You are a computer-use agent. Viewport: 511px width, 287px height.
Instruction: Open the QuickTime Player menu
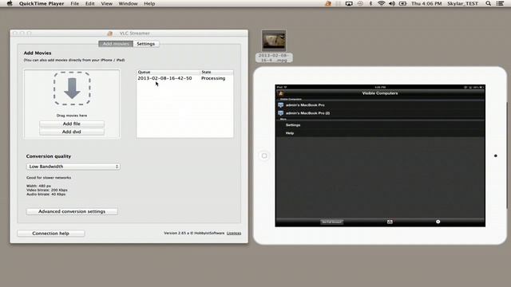click(42, 3)
